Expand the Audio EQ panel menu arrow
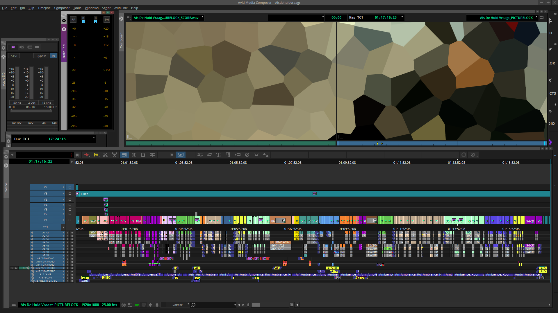Screen dimensions: 558x313 (x=3, y=48)
